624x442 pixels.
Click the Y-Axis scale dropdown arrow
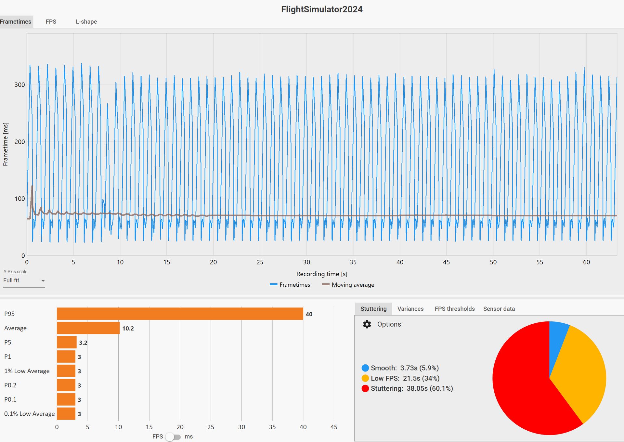pyautogui.click(x=43, y=281)
